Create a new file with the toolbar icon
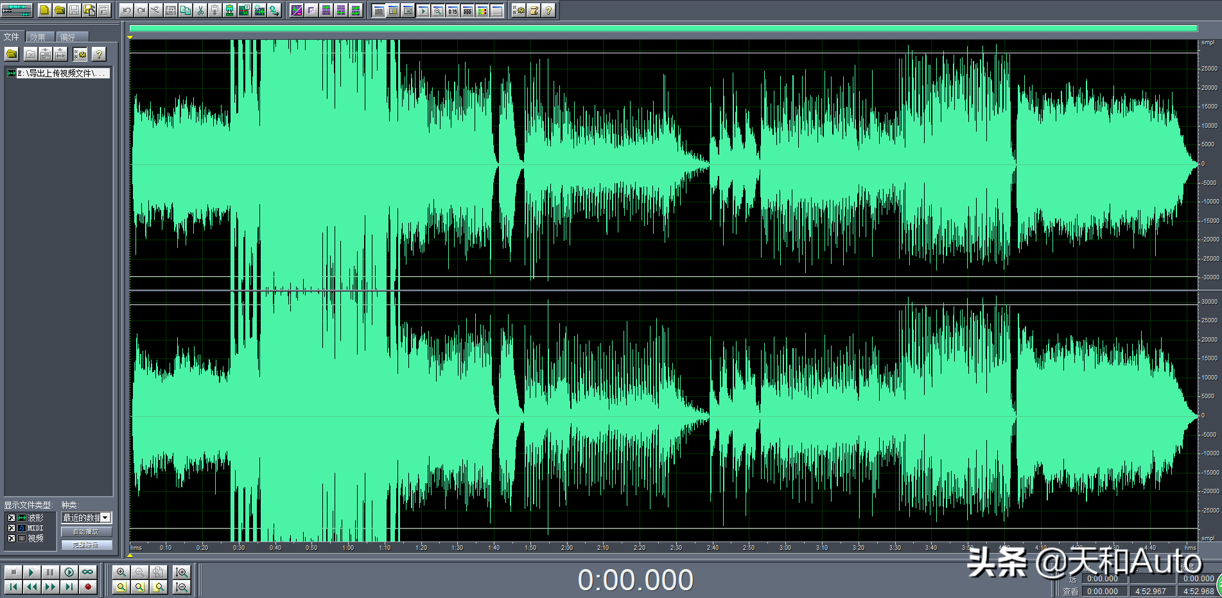 coord(44,10)
